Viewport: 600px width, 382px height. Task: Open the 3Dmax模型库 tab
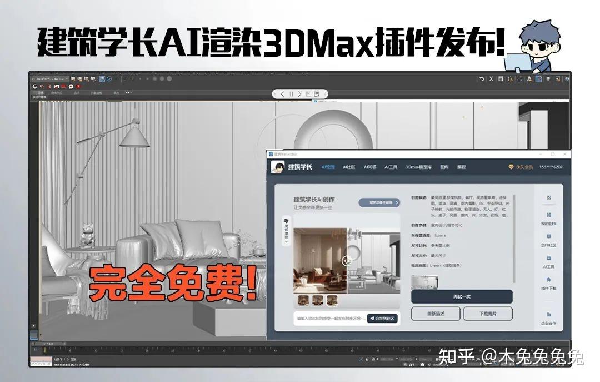[x=419, y=167]
